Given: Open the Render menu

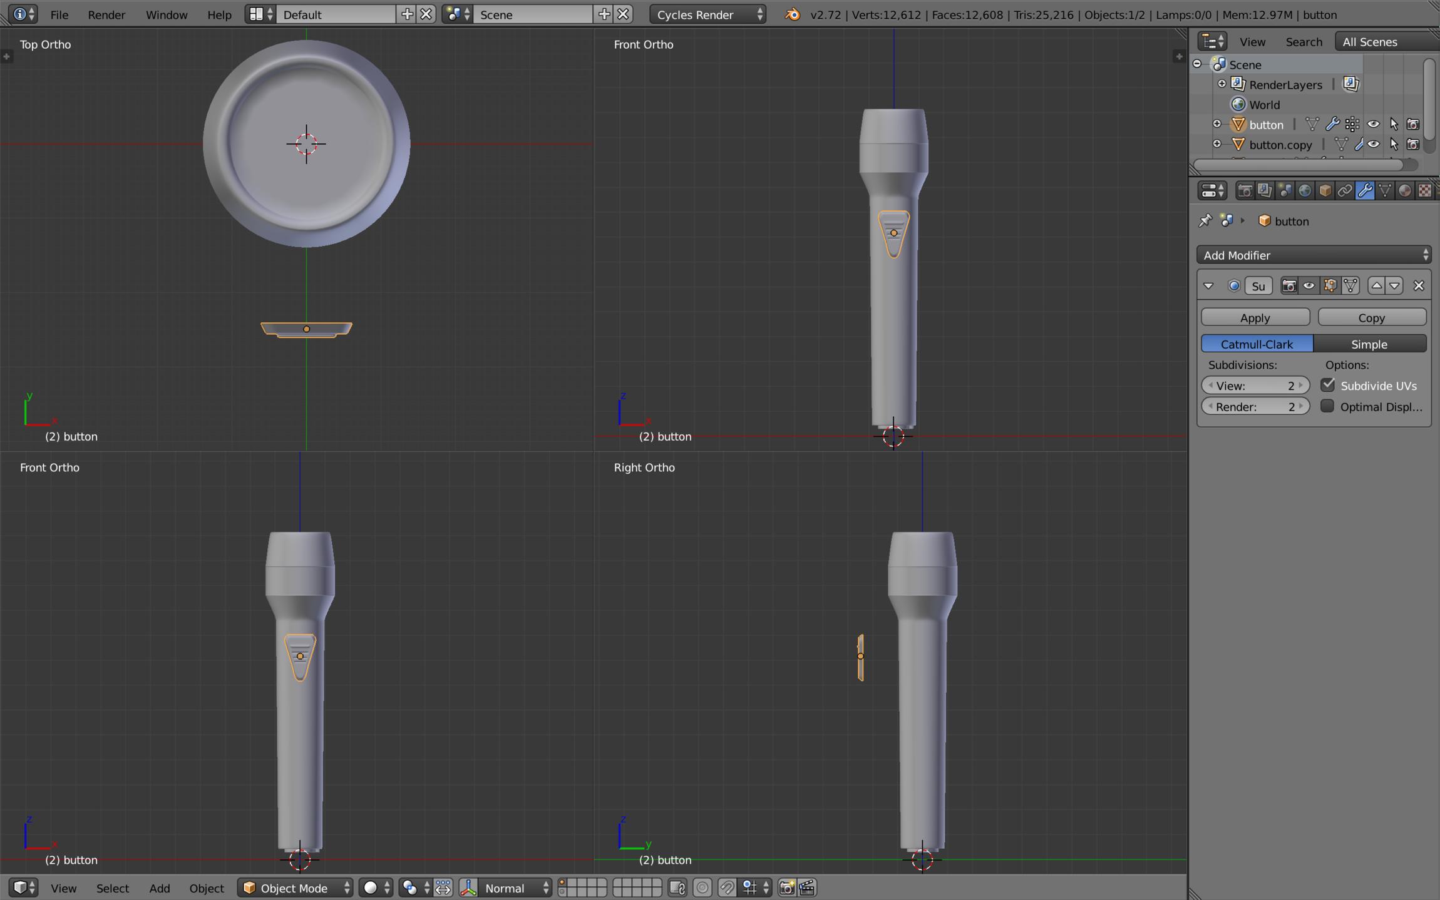Looking at the screenshot, I should coord(106,14).
